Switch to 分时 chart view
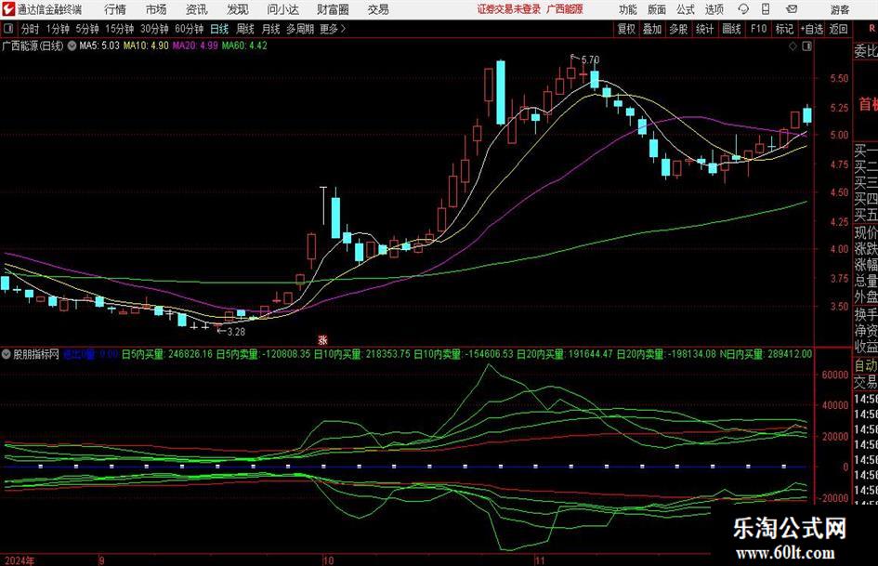The image size is (878, 566). pos(31,29)
